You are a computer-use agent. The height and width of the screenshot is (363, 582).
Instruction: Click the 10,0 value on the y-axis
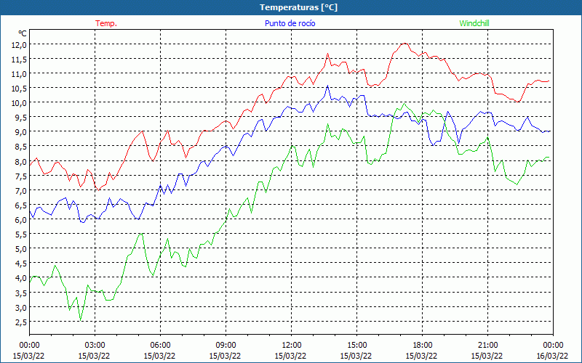pos(20,102)
